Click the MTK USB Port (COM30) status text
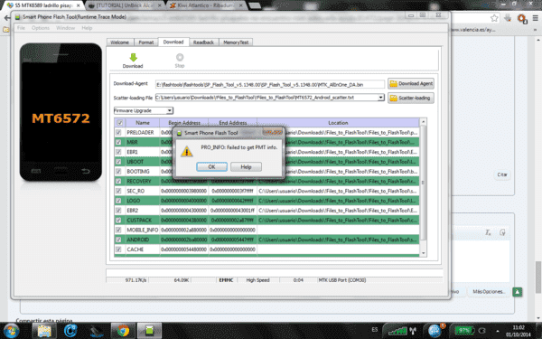This screenshot has width=542, height=339. click(x=341, y=280)
